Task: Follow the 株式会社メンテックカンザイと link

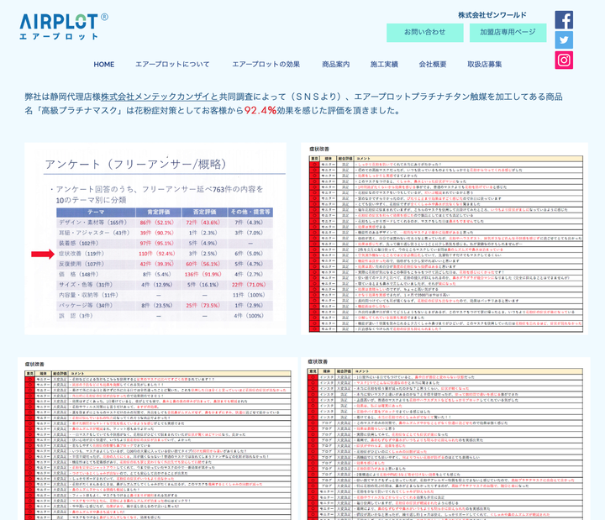Action: coord(160,97)
